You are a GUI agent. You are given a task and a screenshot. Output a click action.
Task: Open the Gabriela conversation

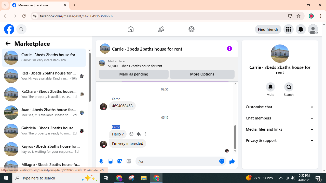tap(44, 131)
